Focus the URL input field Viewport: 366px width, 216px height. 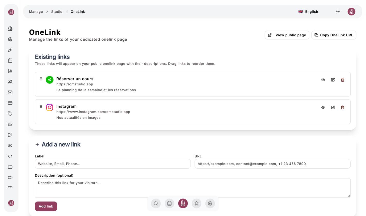[x=272, y=164]
